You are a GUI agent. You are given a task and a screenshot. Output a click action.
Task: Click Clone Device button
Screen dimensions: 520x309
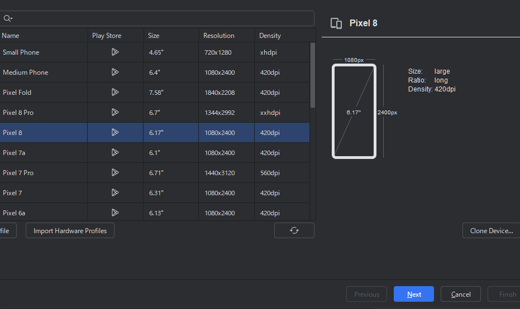492,230
